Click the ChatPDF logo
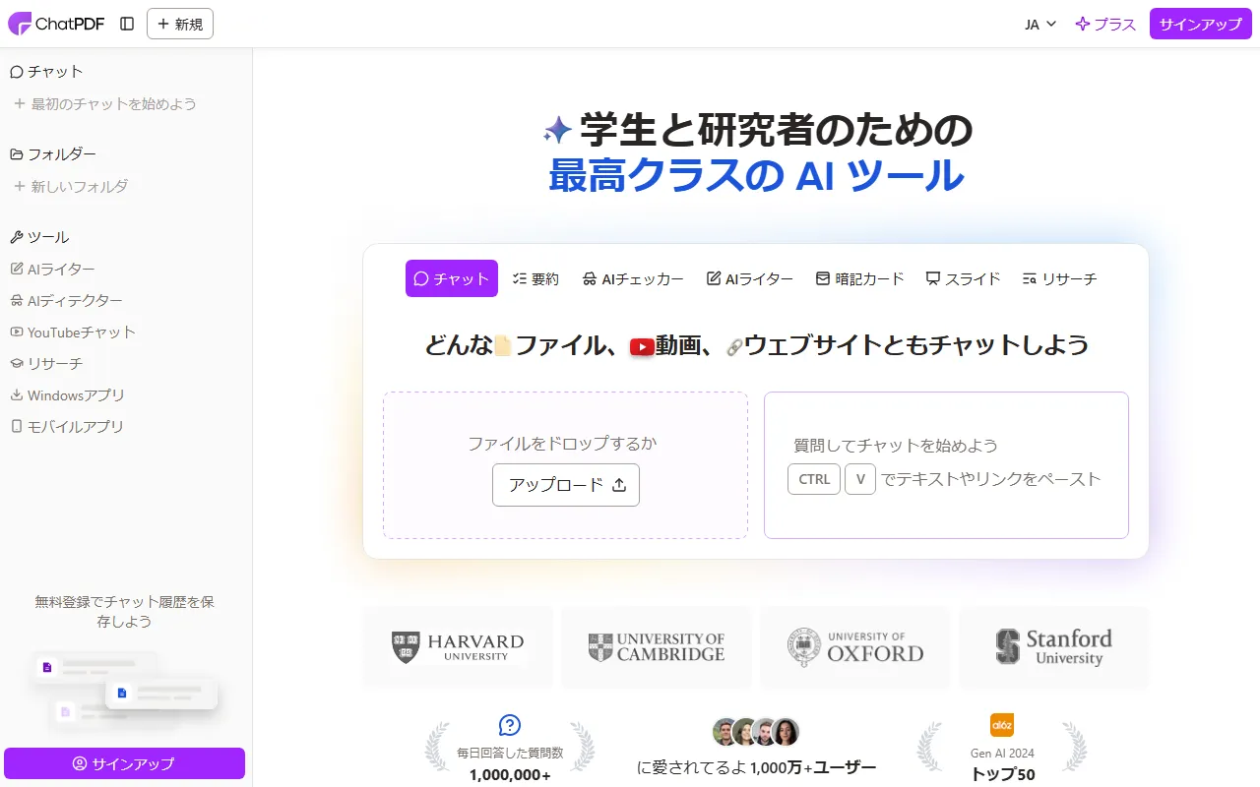The image size is (1260, 787). pyautogui.click(x=56, y=24)
